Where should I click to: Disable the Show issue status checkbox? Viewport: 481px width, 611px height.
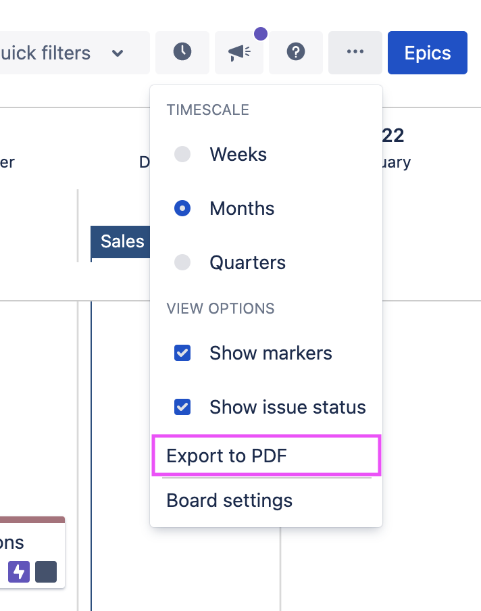[182, 407]
